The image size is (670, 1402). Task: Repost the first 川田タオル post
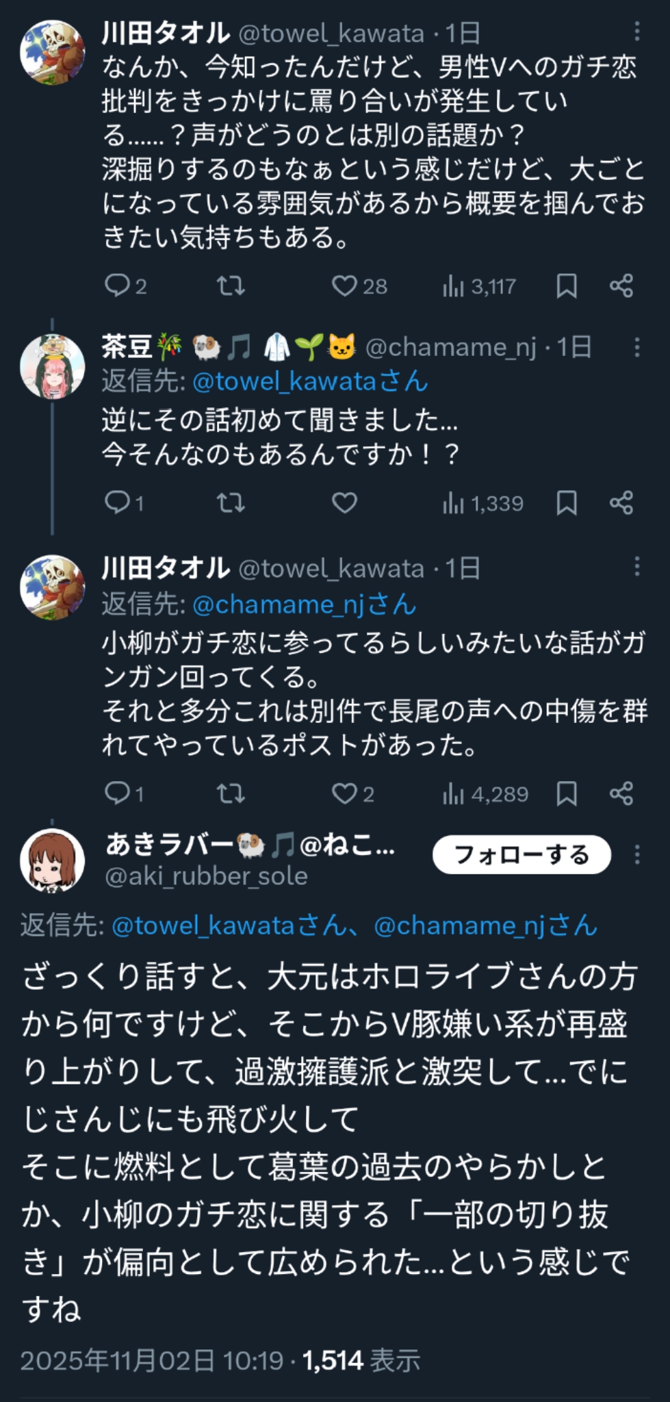[231, 285]
